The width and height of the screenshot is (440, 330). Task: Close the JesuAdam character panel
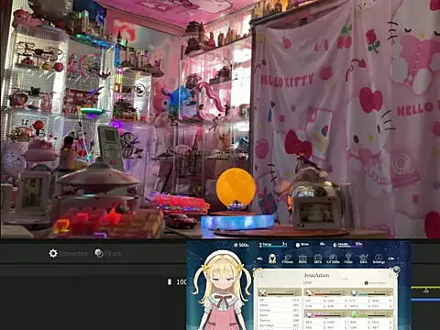[396, 269]
